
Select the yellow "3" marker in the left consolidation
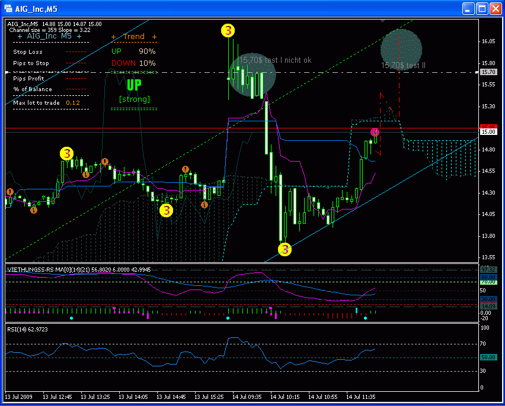point(67,154)
